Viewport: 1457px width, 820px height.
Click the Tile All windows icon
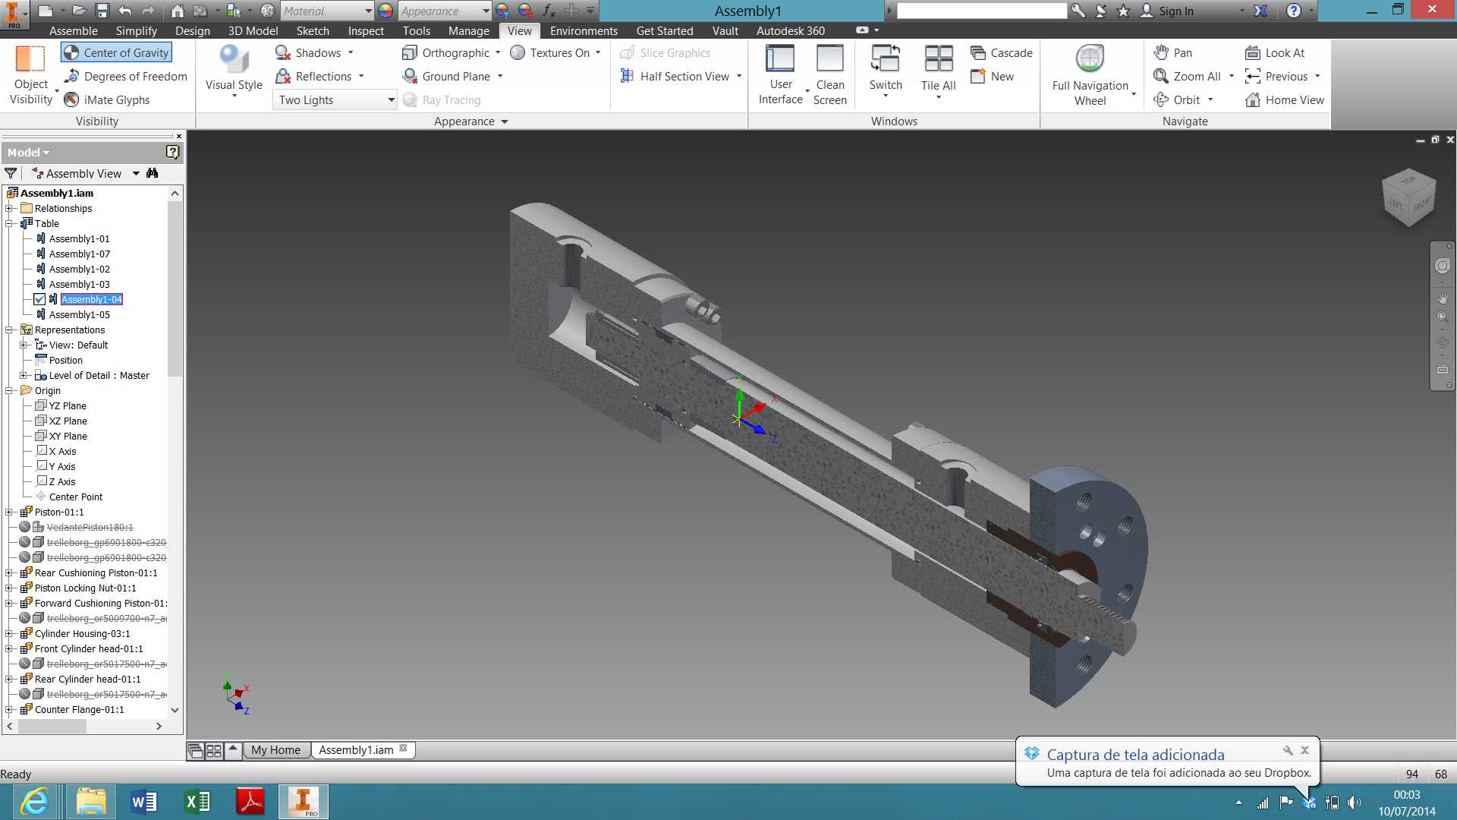[939, 58]
